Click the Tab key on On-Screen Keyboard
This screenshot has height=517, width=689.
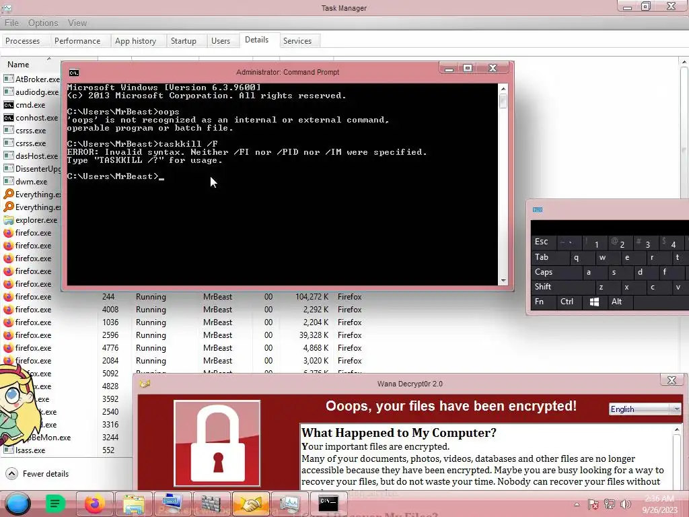[x=550, y=257]
